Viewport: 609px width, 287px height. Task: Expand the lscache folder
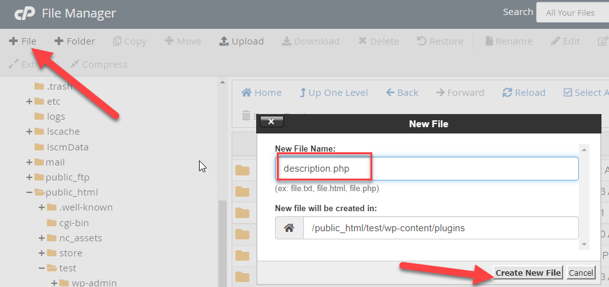(x=29, y=132)
